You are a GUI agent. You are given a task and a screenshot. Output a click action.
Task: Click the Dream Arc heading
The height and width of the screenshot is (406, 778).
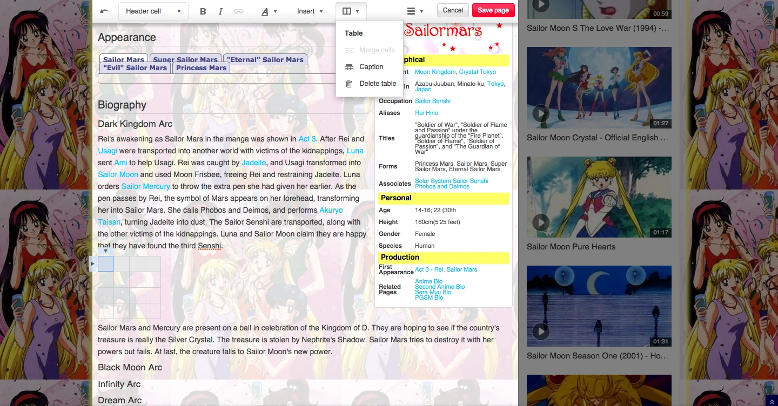tap(120, 400)
